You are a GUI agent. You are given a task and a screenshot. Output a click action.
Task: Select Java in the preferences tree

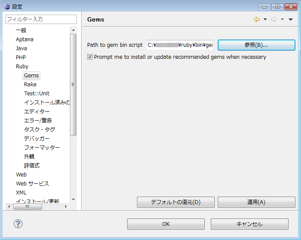pos(21,49)
